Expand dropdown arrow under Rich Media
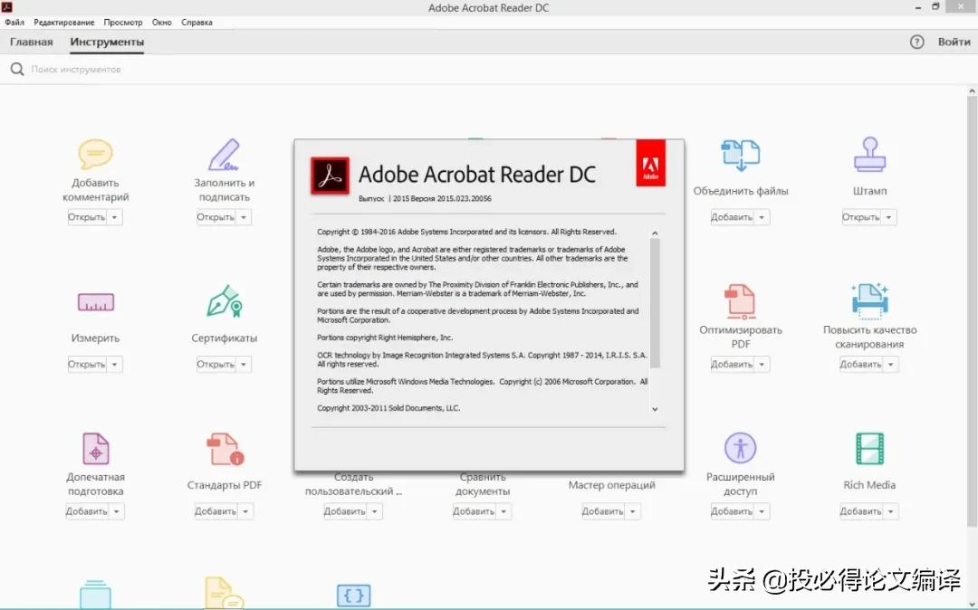The height and width of the screenshot is (610, 978). (x=891, y=511)
